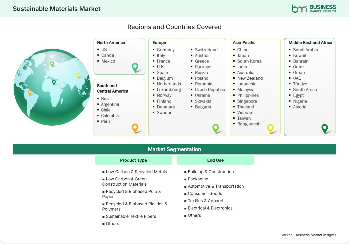The image size is (349, 244).
Task: Click the green pin at the globe's left edge
Action: pos(18,73)
